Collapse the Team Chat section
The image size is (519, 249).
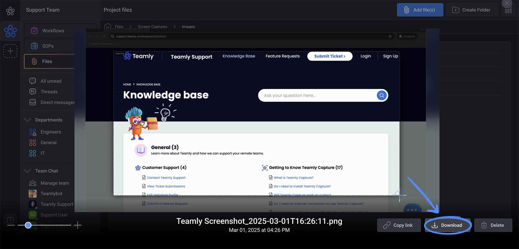point(27,171)
